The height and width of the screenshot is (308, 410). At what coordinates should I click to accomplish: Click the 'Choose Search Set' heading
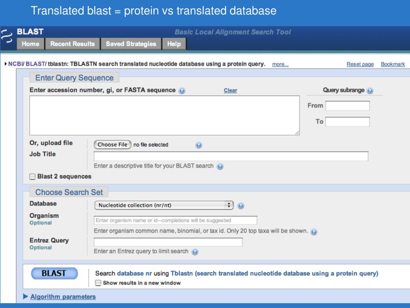click(69, 192)
